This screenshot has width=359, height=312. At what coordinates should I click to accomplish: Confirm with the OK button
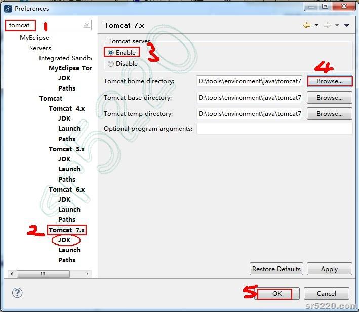tap(277, 293)
